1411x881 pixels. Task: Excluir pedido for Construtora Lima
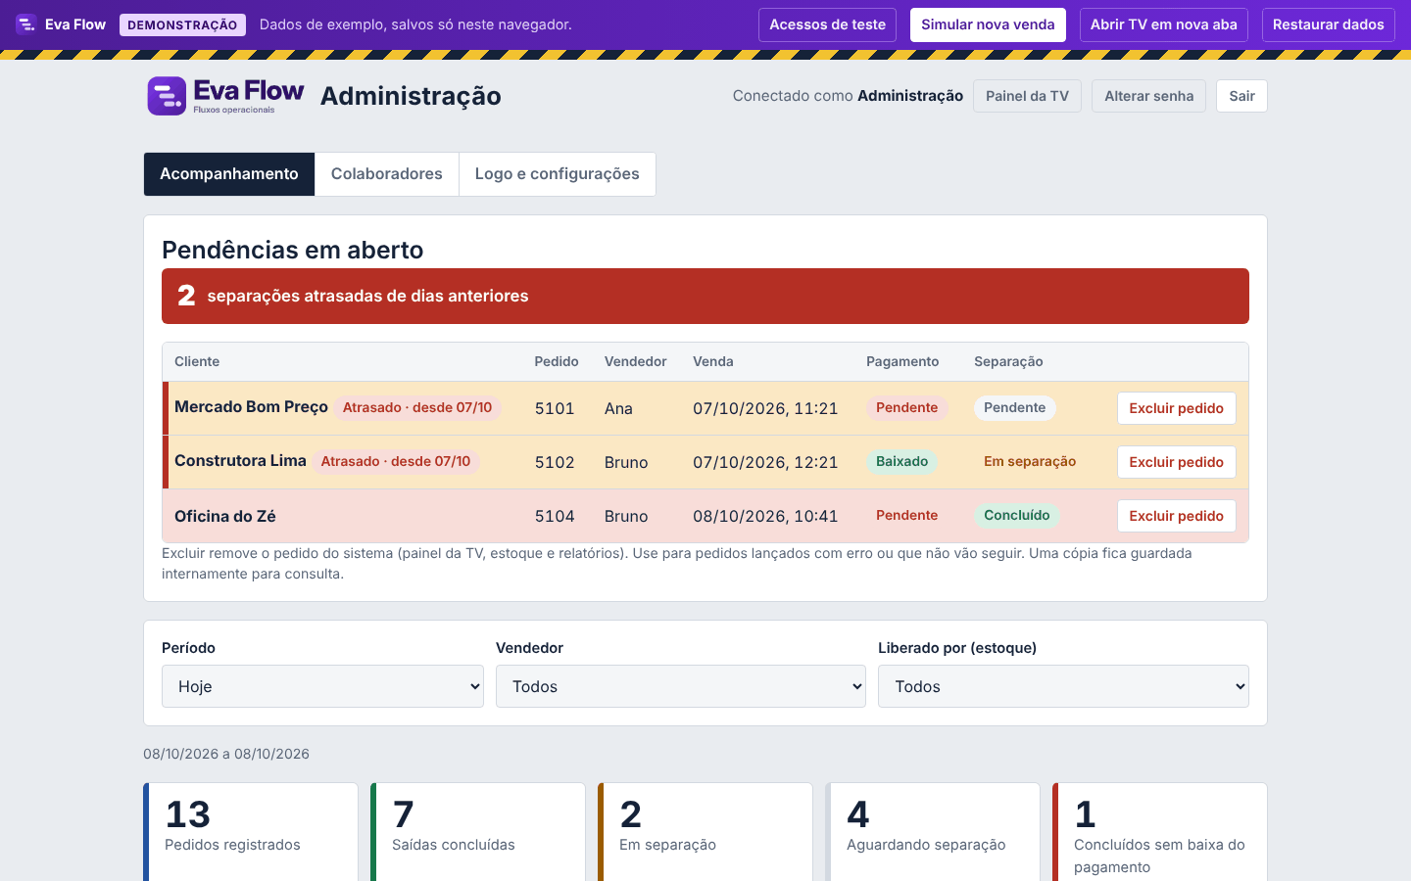point(1176,462)
